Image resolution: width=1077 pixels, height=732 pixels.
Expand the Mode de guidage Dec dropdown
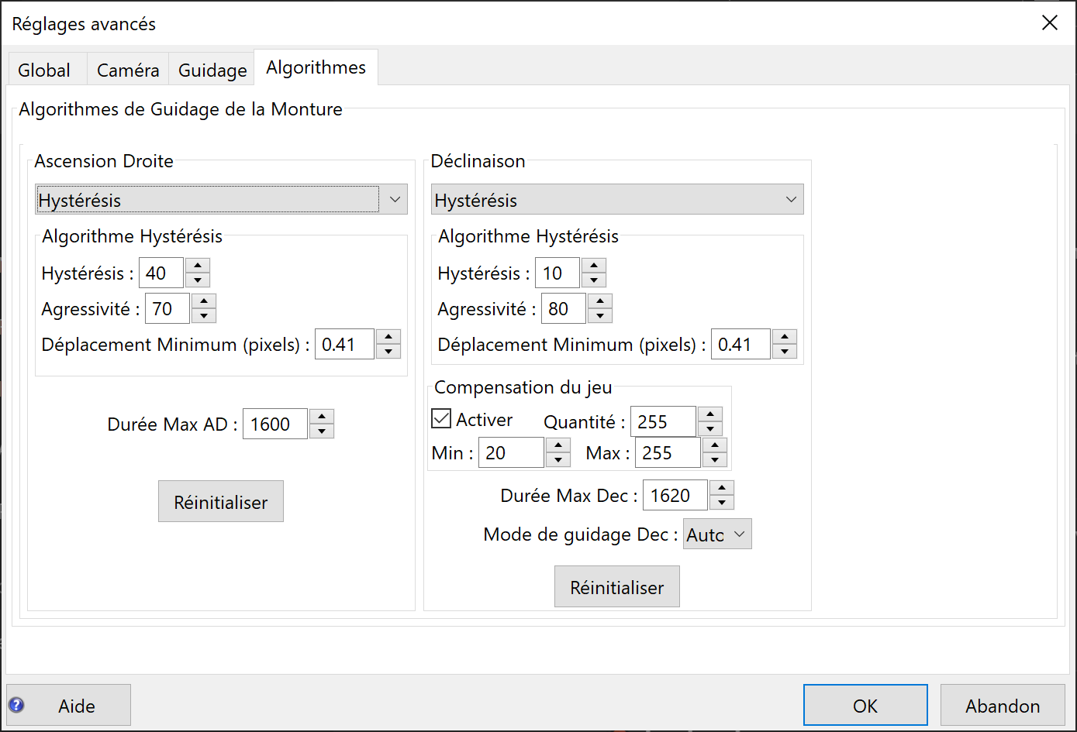(717, 534)
